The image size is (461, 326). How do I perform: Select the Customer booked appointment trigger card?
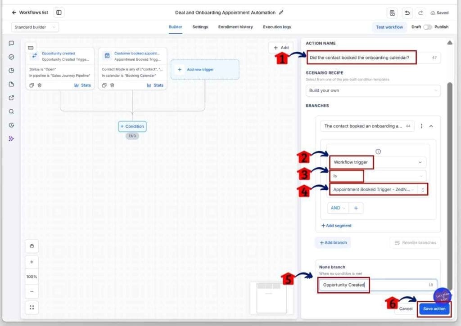pos(133,68)
